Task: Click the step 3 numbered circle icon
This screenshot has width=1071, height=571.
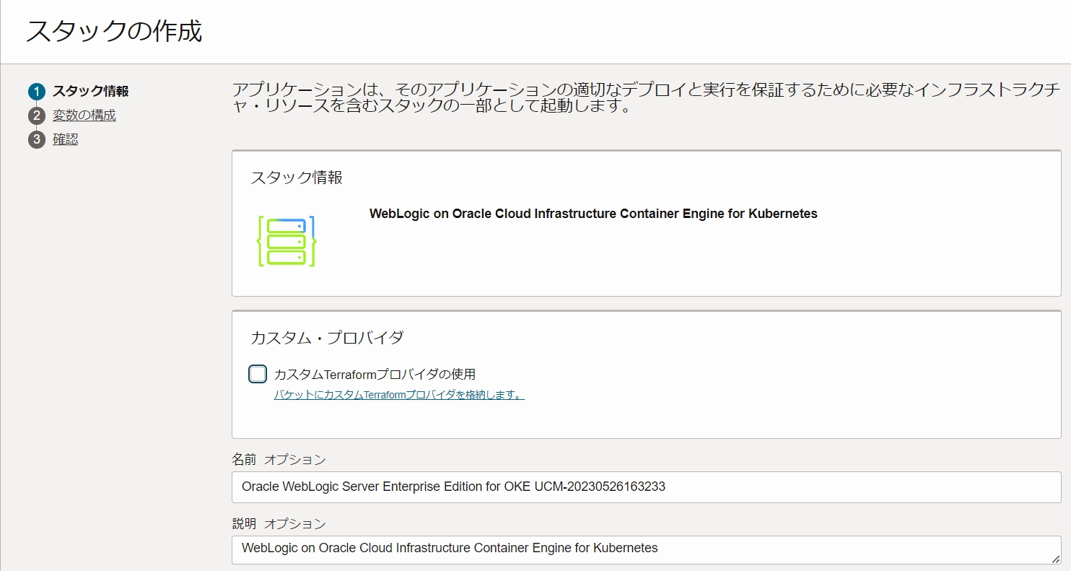Action: pyautogui.click(x=37, y=139)
